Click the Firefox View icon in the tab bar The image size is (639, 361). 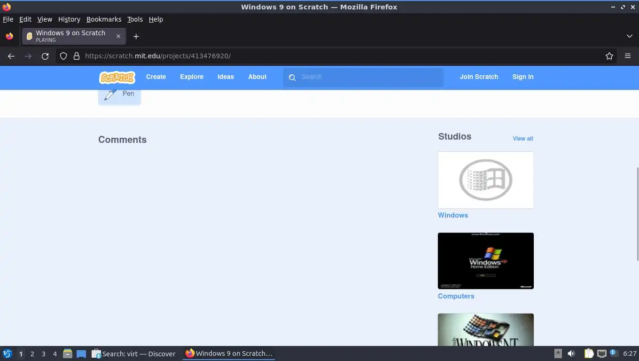click(x=9, y=36)
